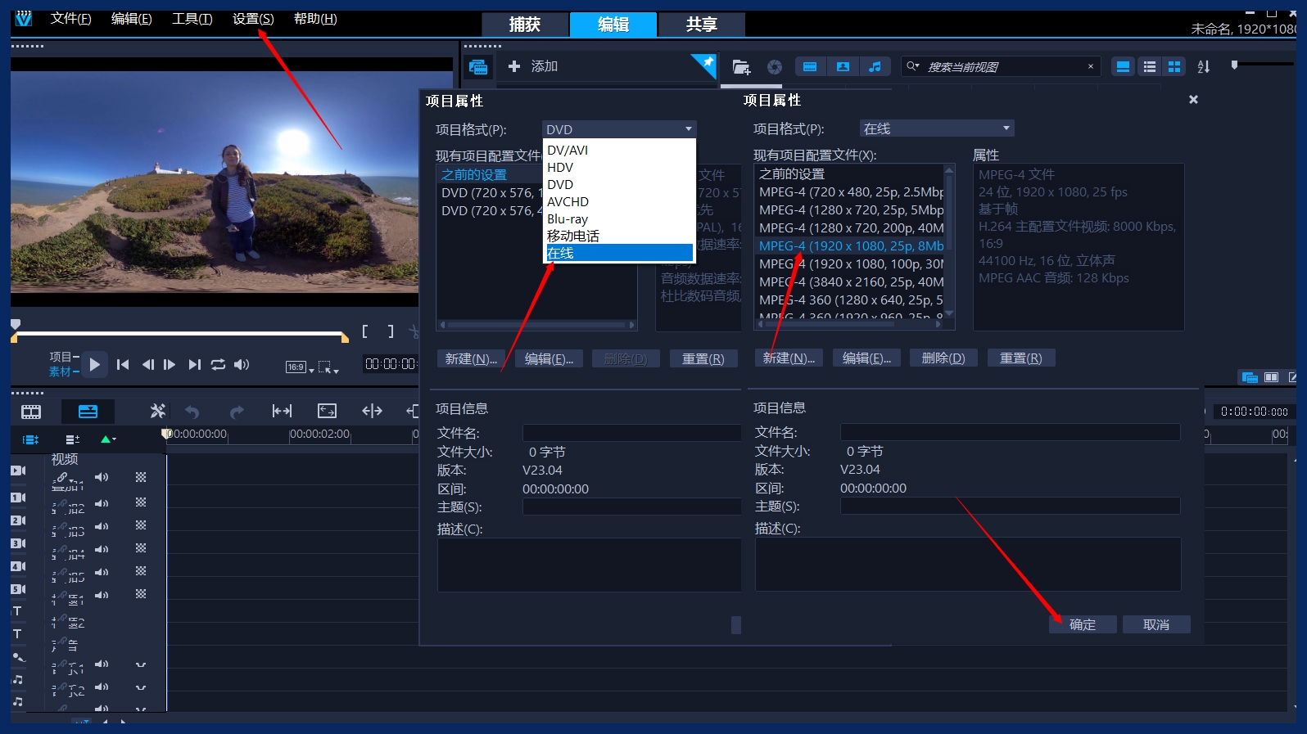
Task: Switch to the 共享 (Share) tab
Action: pyautogui.click(x=702, y=25)
